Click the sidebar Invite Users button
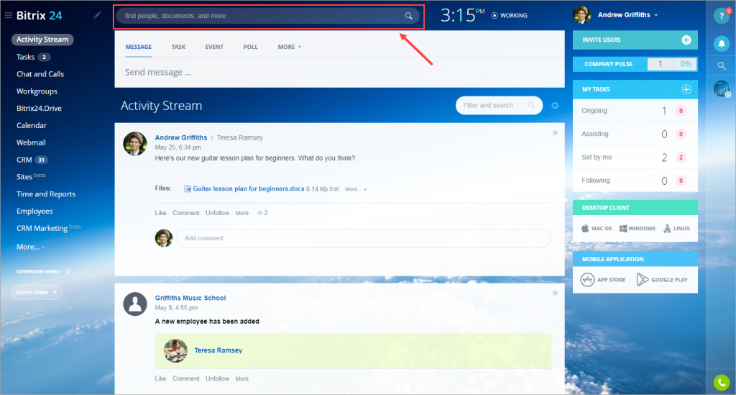Viewport: 736px width, 395px height. (37, 292)
